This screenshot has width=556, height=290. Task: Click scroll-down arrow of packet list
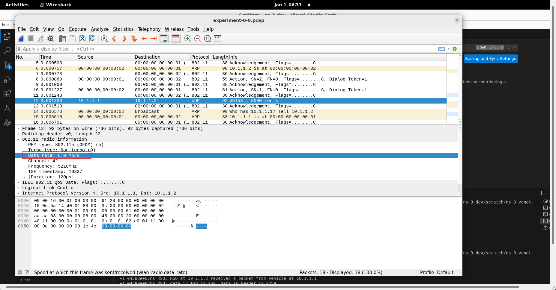point(460,122)
